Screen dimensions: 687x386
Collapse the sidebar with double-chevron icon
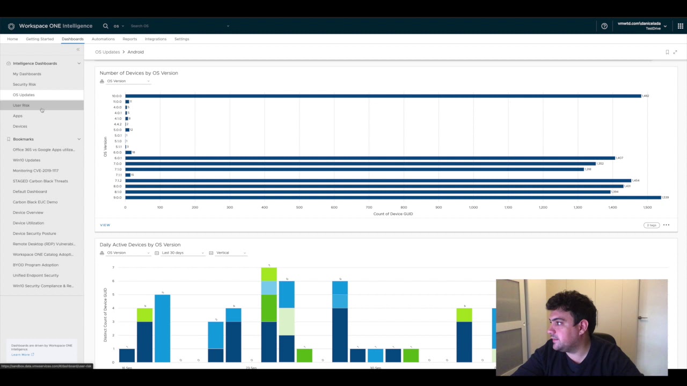(78, 49)
